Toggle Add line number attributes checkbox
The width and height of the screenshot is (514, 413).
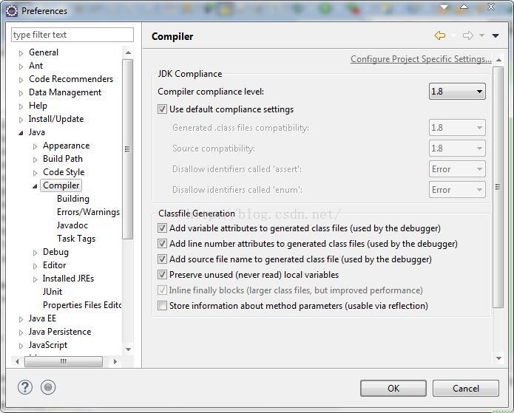coord(162,243)
